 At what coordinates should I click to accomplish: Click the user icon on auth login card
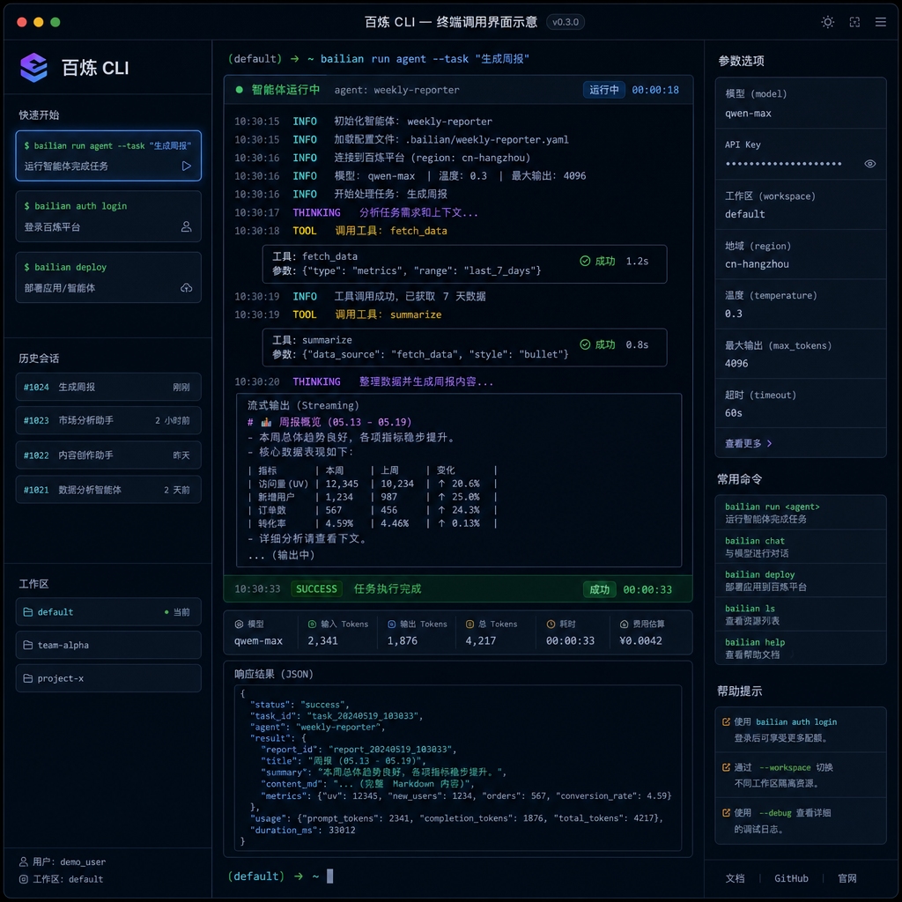click(187, 226)
